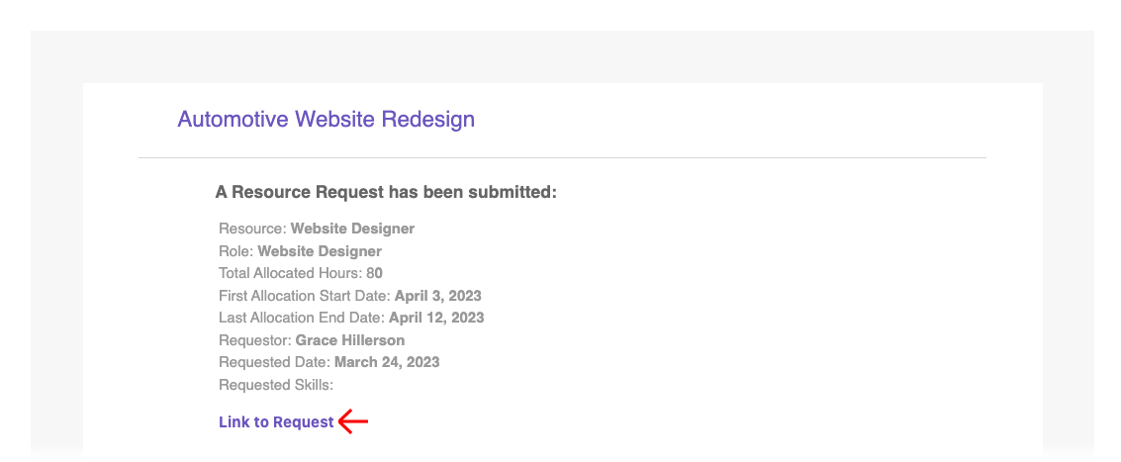This screenshot has width=1121, height=462.
Task: Select the April 12, 2023 end date
Action: 436,318
